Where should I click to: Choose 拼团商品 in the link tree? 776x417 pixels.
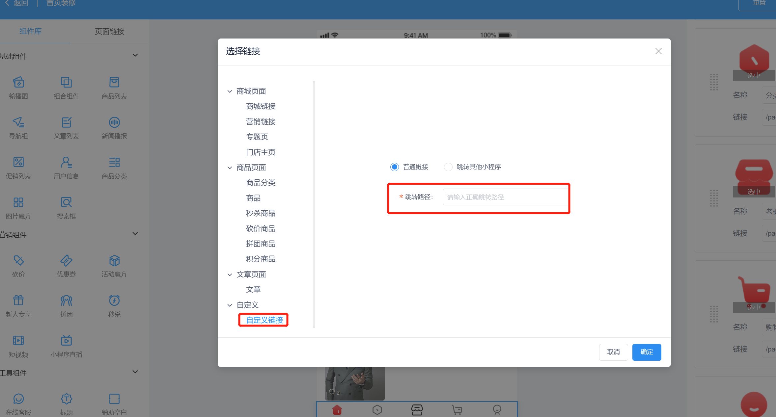point(261,244)
